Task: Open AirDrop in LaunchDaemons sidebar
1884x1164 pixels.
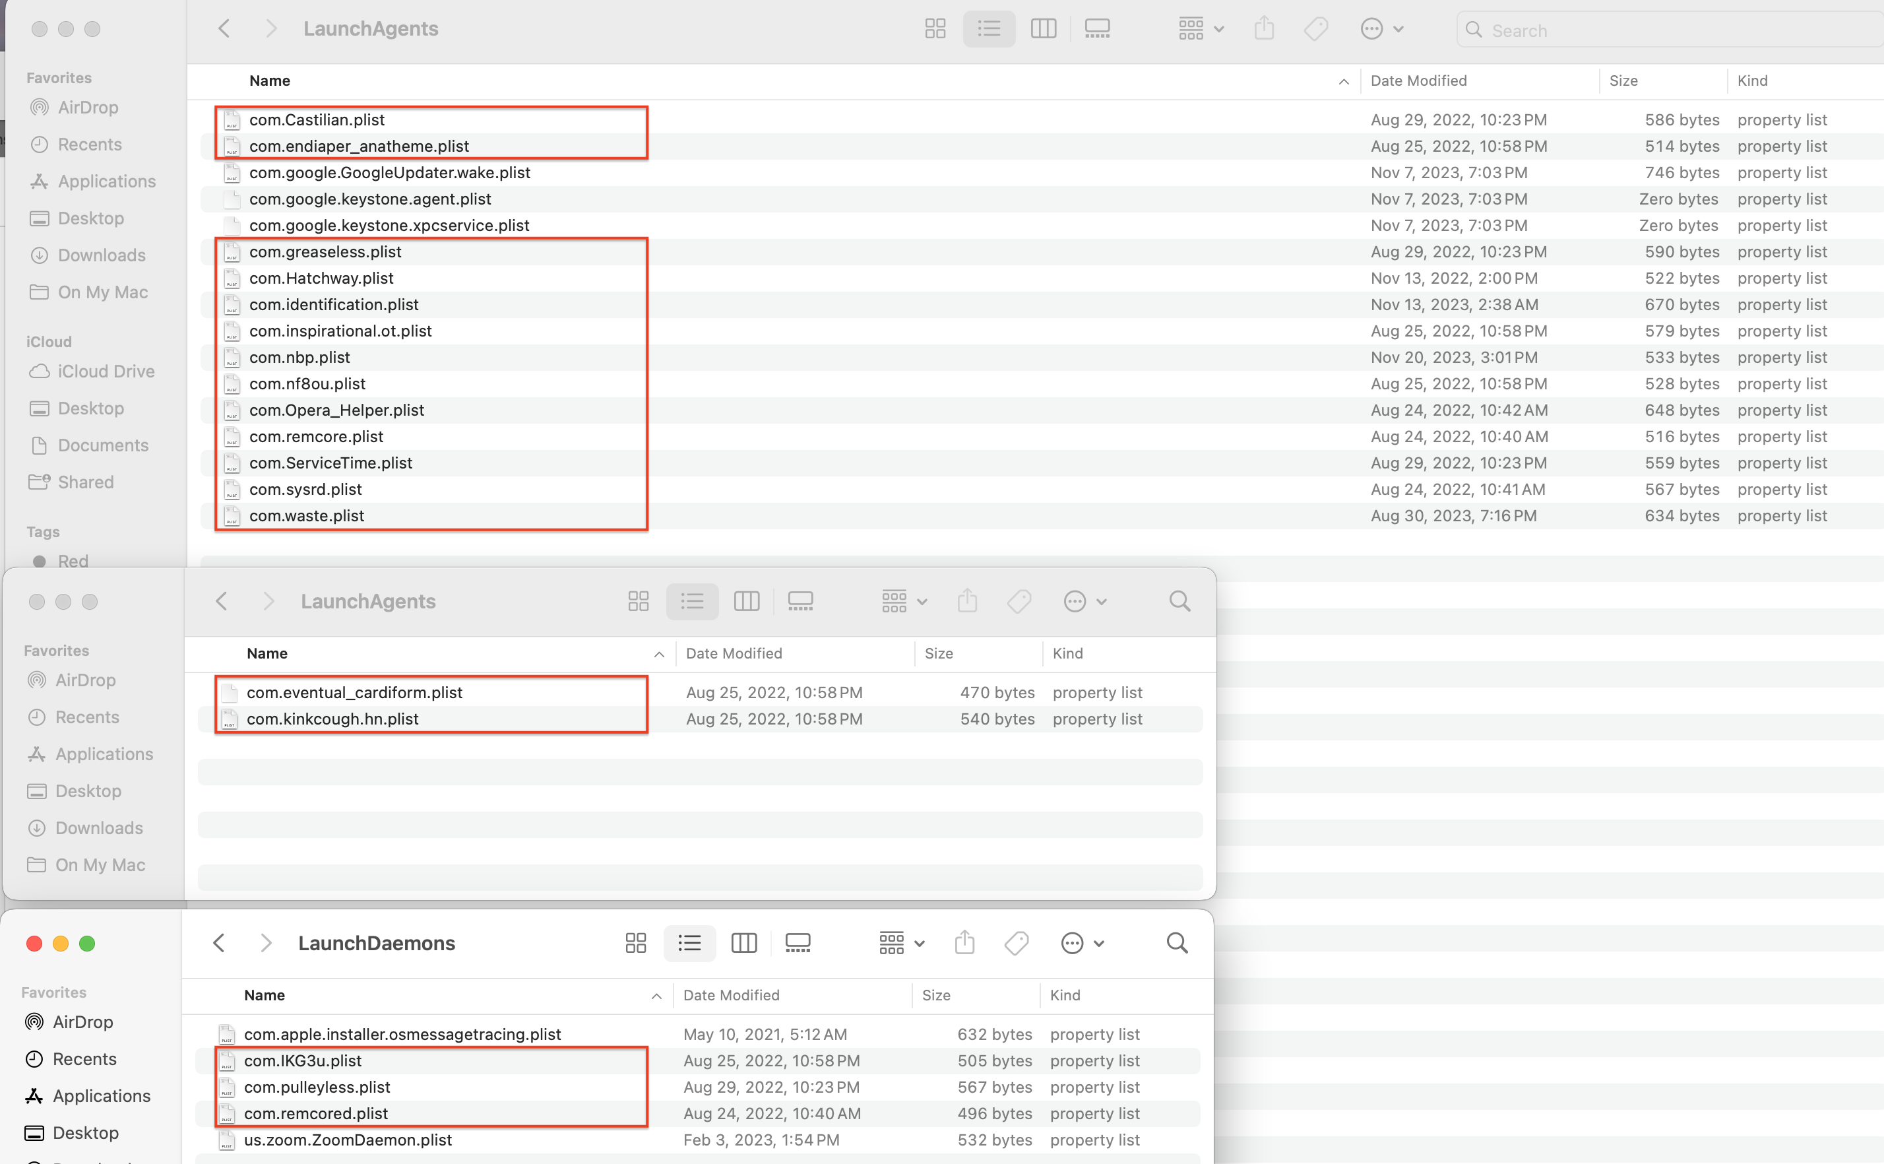Action: click(x=82, y=1021)
